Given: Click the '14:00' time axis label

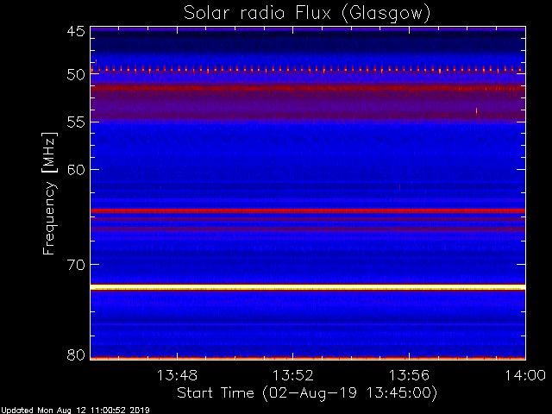Looking at the screenshot, I should tap(525, 375).
